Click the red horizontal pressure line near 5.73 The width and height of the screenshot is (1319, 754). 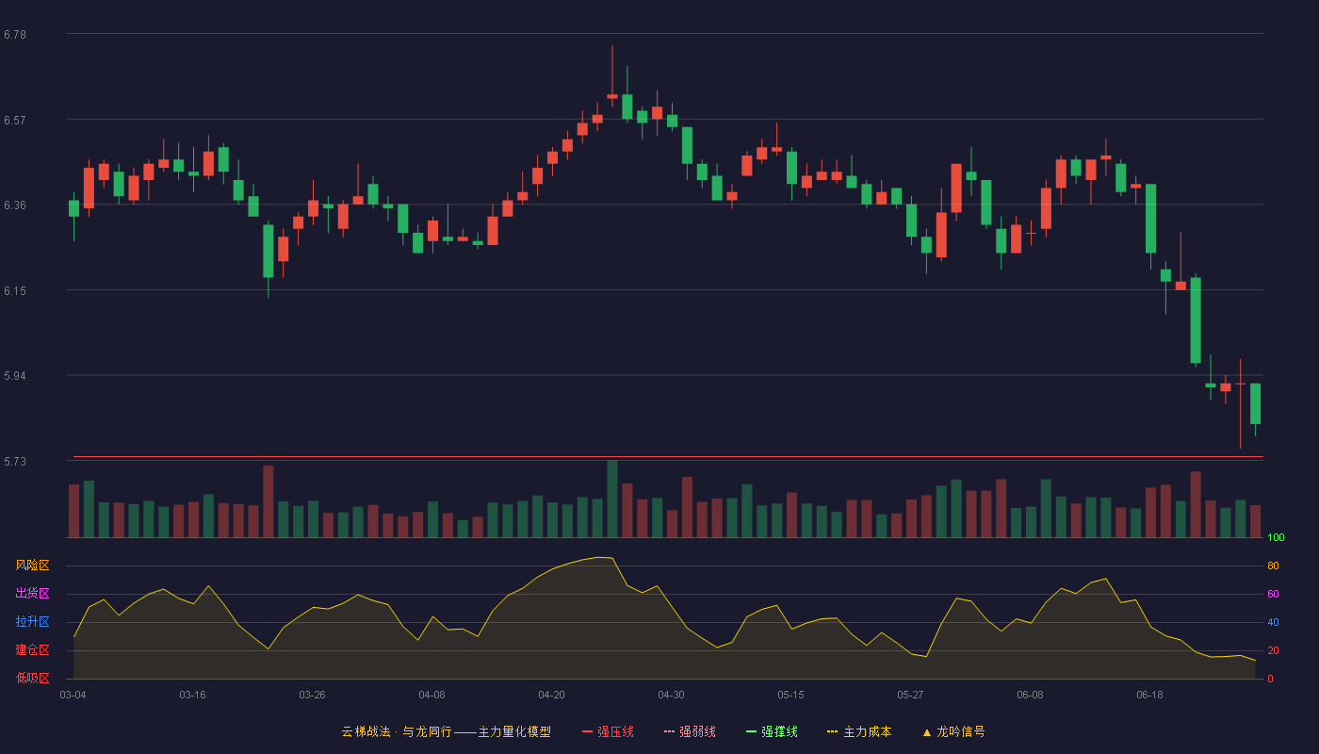(x=668, y=457)
